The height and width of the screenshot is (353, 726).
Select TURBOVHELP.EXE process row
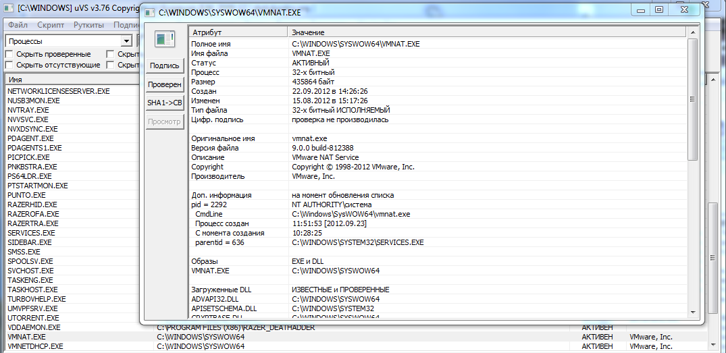(x=36, y=299)
